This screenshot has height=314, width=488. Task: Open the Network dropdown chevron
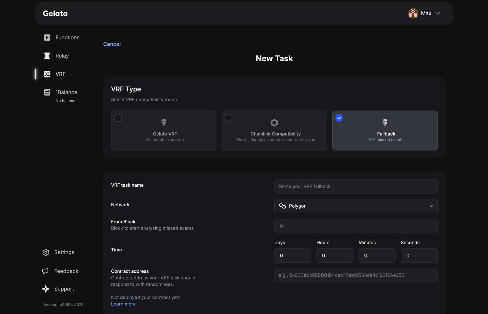coord(431,206)
